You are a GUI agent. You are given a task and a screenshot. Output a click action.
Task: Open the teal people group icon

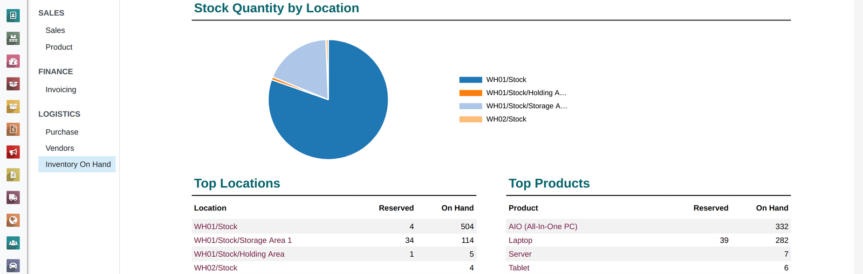tap(13, 243)
